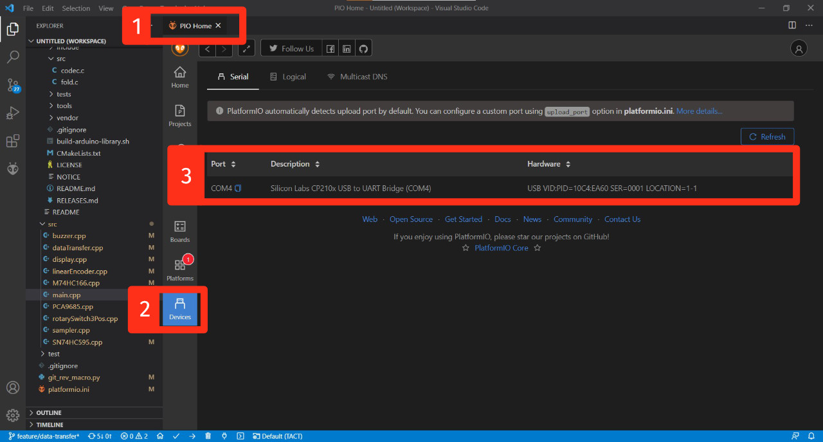Open Projects in PIO sidebar

(x=180, y=116)
